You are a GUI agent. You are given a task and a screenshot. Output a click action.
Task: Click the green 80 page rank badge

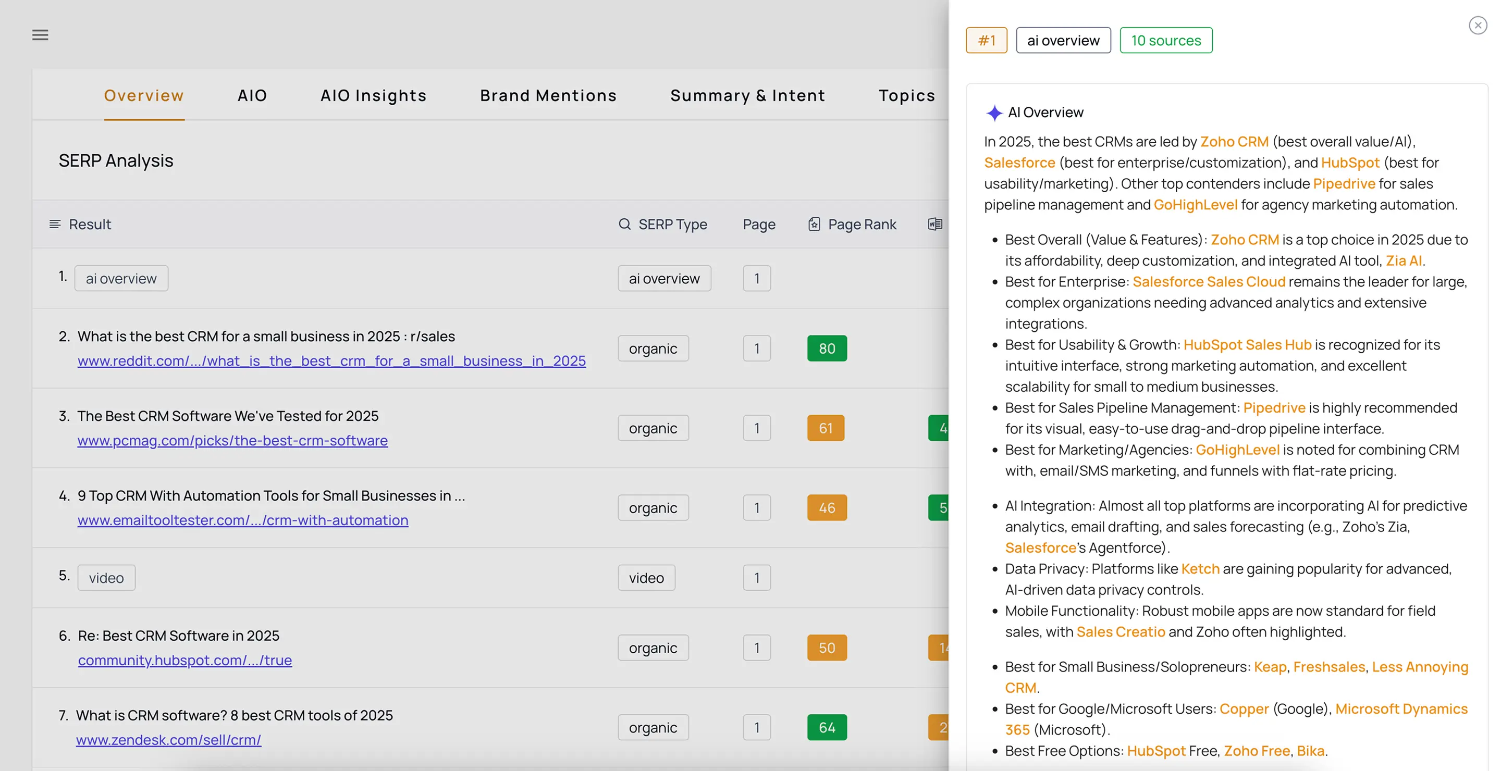point(827,349)
